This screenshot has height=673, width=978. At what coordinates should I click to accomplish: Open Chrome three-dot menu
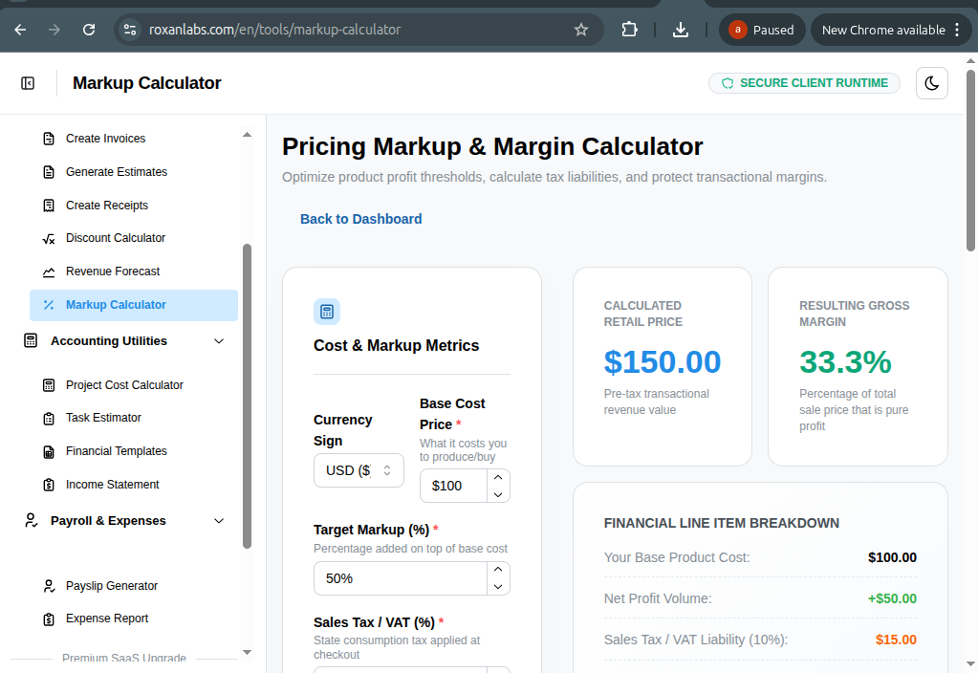pos(957,30)
